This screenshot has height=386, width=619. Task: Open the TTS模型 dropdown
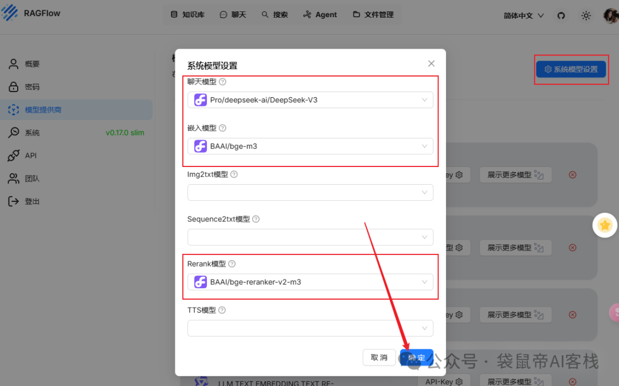point(310,328)
